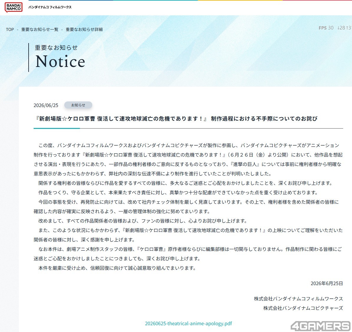Click paragraph starting この度、バンダイナムコフィルムワークス
The width and height of the screenshot is (352, 332).
188,160
